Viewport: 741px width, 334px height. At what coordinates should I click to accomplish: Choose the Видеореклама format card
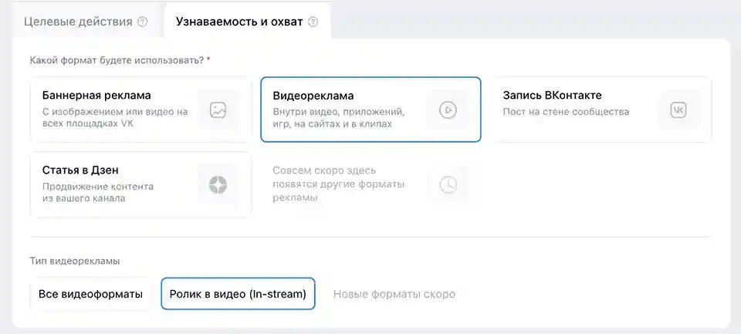pos(371,110)
